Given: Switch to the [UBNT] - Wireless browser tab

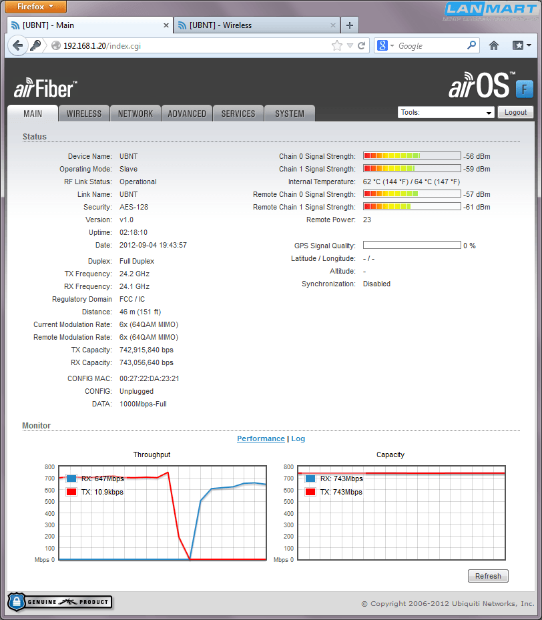Looking at the screenshot, I should pyautogui.click(x=256, y=25).
